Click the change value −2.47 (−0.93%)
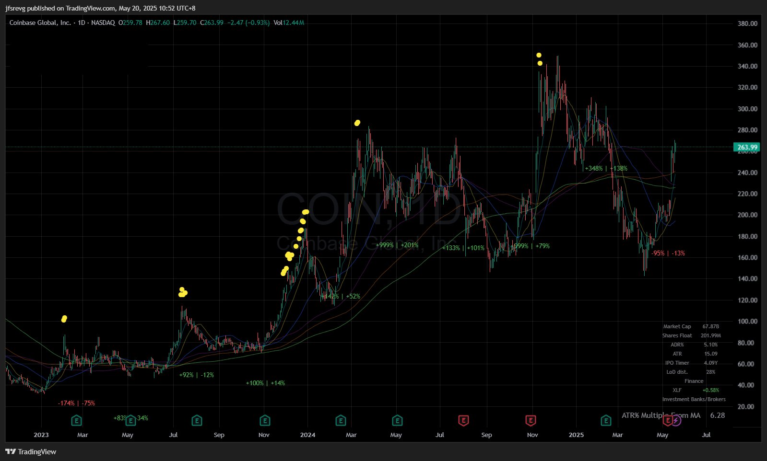Screen dimensions: 767x461 point(248,23)
